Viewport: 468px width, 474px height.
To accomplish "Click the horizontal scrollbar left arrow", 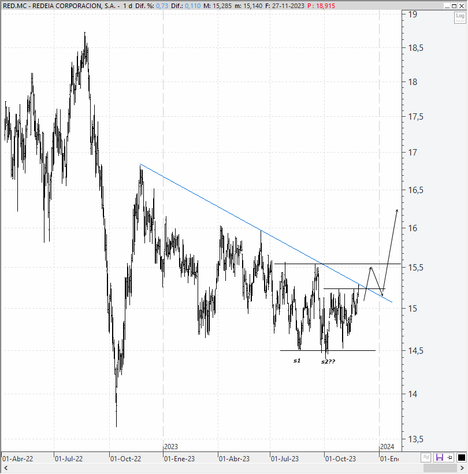I will pos(5,468).
